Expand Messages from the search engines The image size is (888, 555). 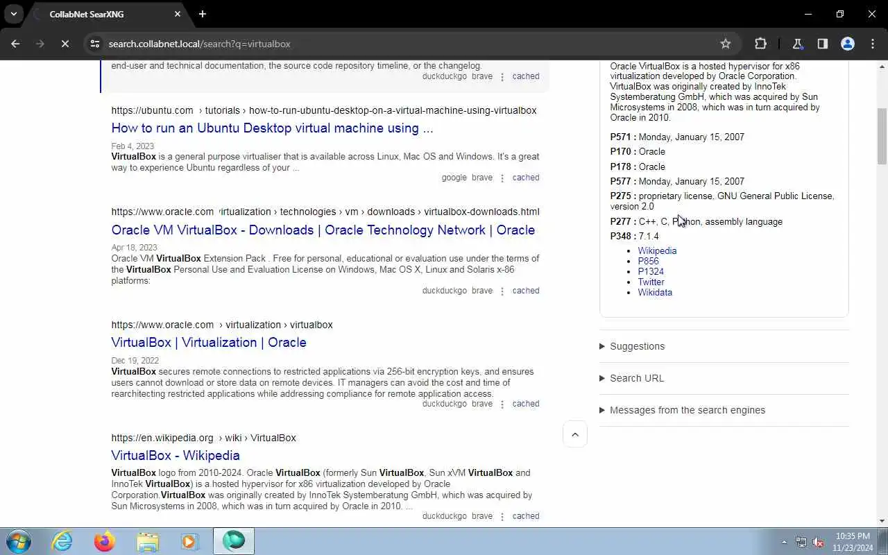click(x=724, y=410)
